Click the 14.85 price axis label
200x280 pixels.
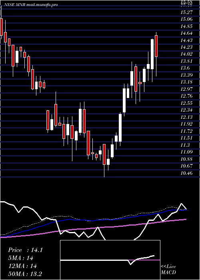[x=187, y=26]
